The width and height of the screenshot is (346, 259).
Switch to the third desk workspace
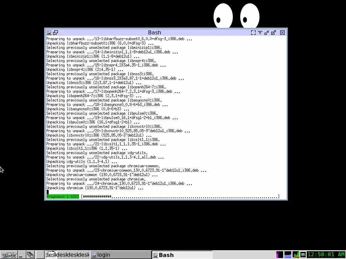[73, 255]
